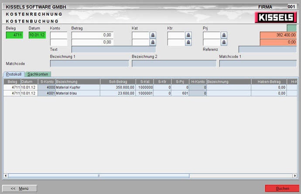Select the S-Kst cell '1000001'

145,93
